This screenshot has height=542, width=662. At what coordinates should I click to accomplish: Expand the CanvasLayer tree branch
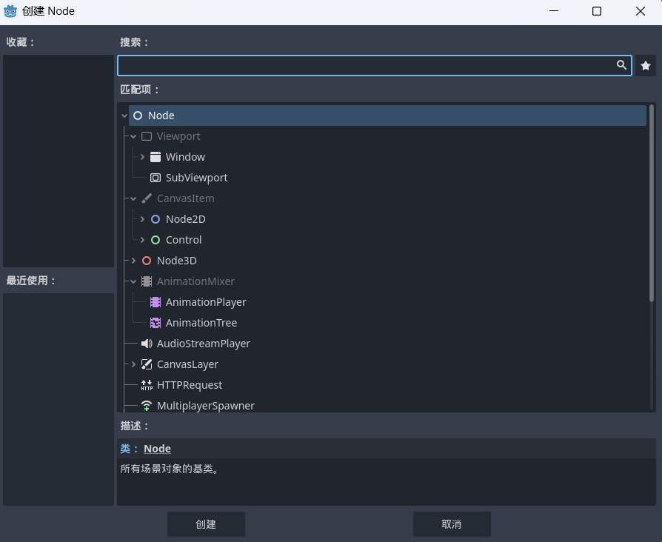tap(133, 364)
